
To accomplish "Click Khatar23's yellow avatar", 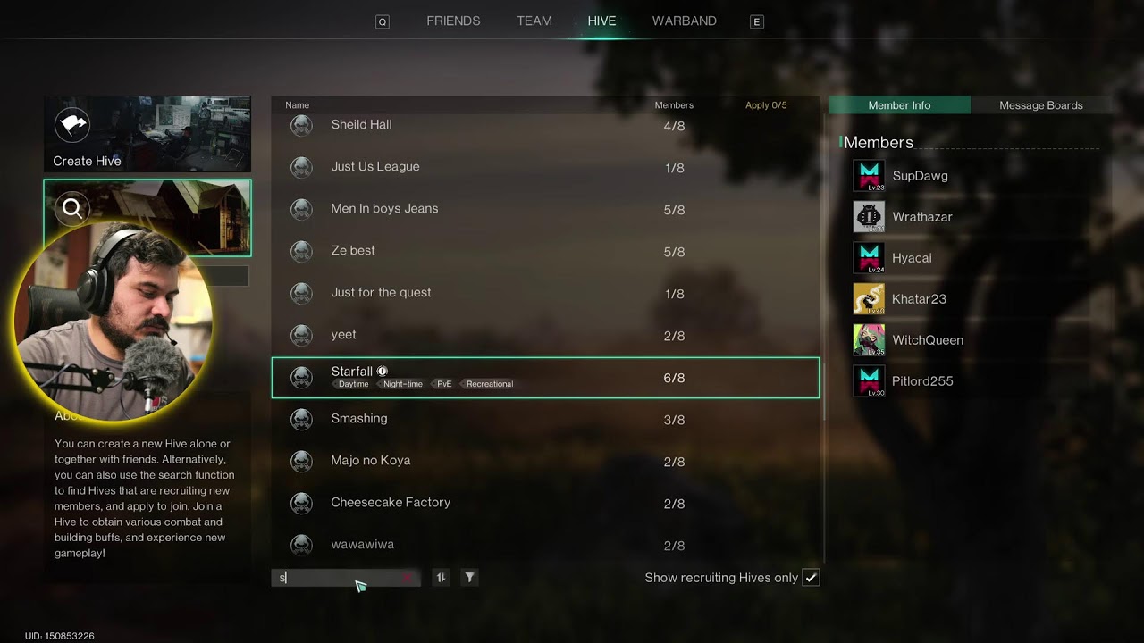I will 869,299.
